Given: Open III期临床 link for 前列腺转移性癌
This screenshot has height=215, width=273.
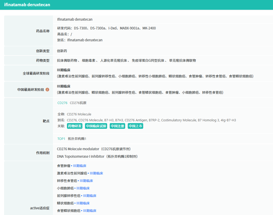Looking at the screenshot, I should (x=90, y=196).
